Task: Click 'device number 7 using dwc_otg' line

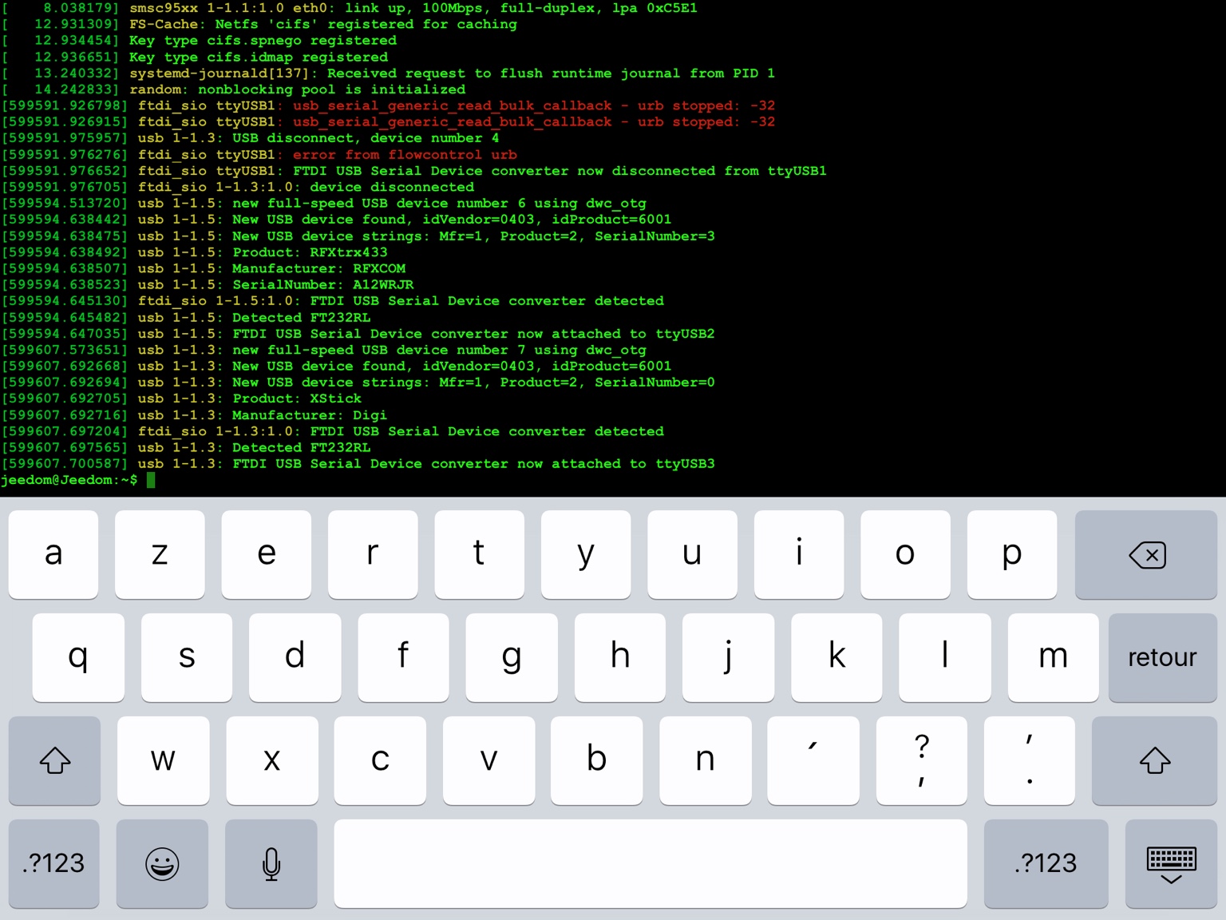Action: pyautogui.click(x=324, y=350)
